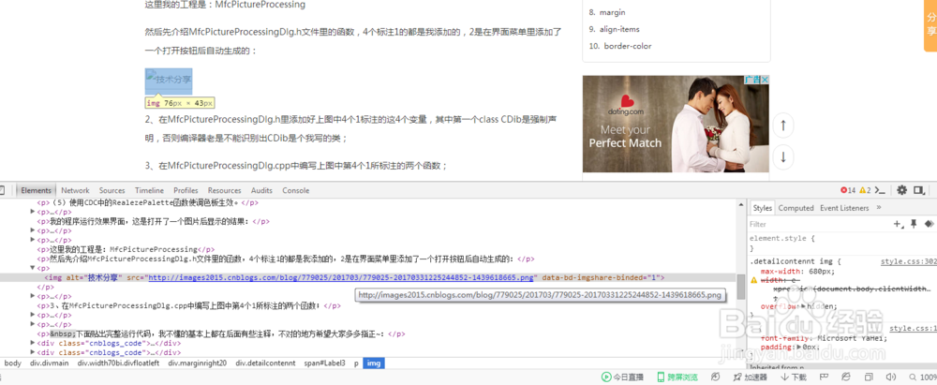Click the animation controls diamond icon
This screenshot has width=937, height=385.
pos(929,224)
